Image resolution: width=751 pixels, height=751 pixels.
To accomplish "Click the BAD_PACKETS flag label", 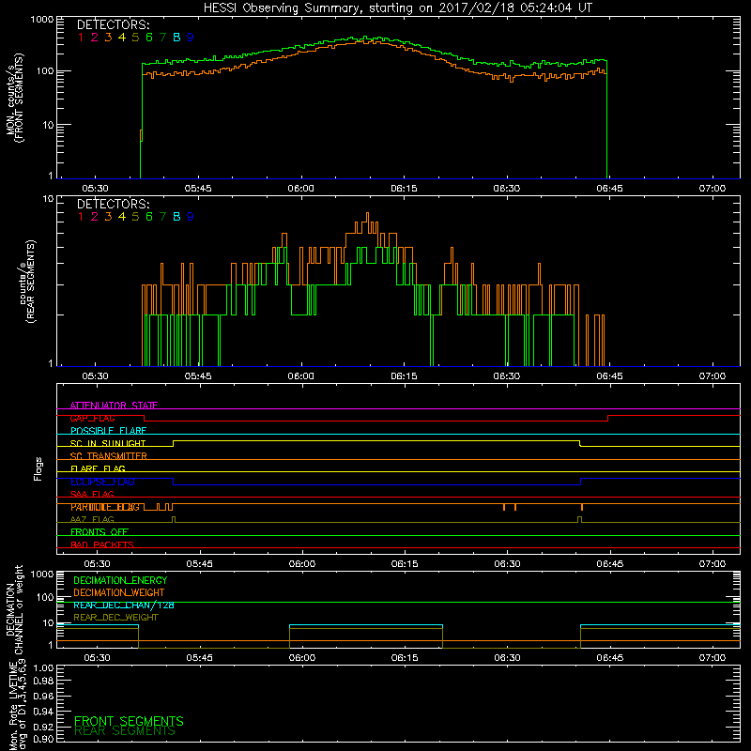I will pos(102,544).
